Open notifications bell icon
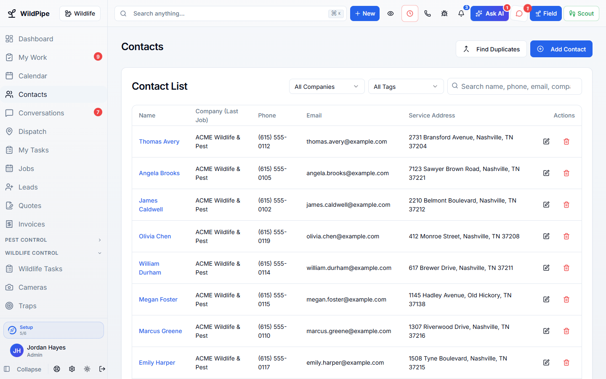Image resolution: width=606 pixels, height=379 pixels. [x=461, y=13]
